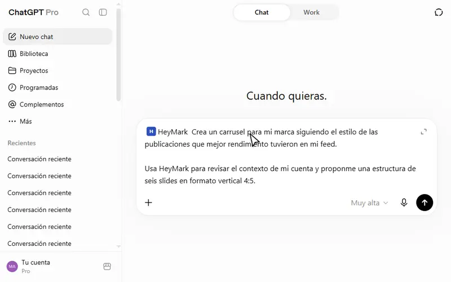
Task: Click the Nuevo chat pencil icon
Action: pos(12,37)
